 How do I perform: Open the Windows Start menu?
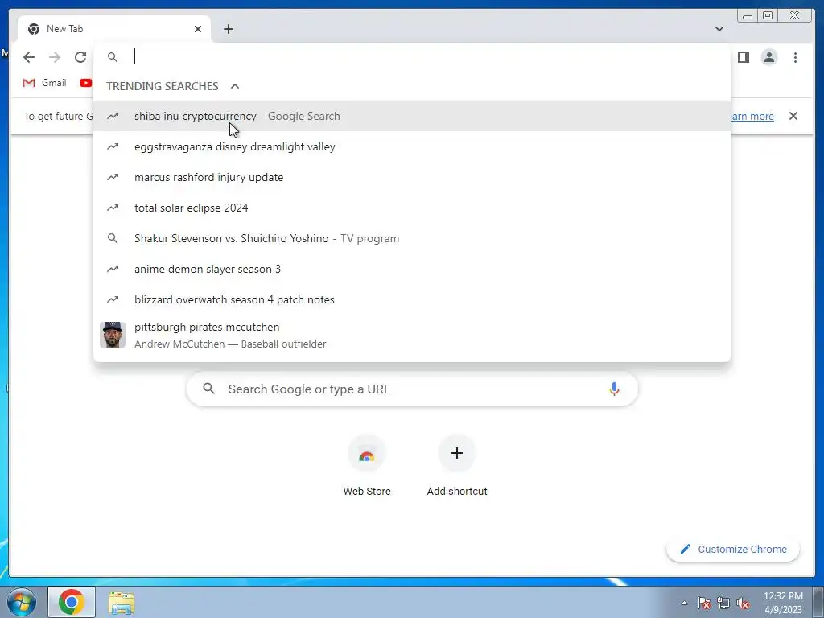point(21,602)
